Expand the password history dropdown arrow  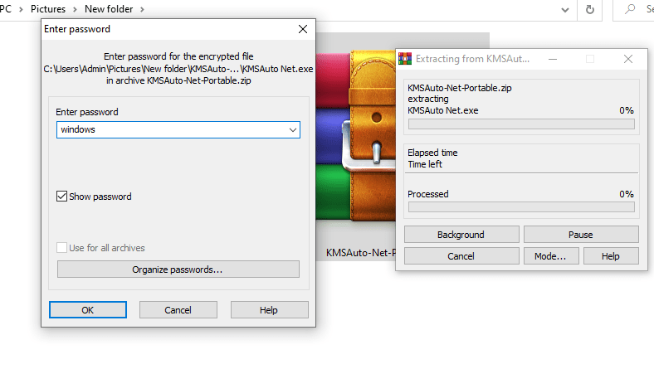pyautogui.click(x=293, y=129)
